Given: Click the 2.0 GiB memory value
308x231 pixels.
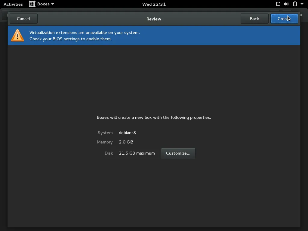Looking at the screenshot, I should pyautogui.click(x=126, y=142).
